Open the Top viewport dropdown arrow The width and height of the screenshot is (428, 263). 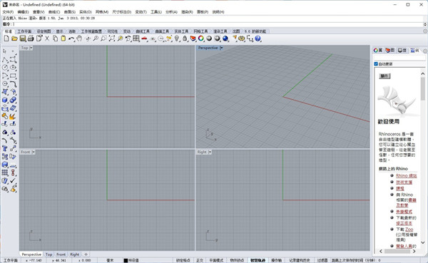pyautogui.click(x=31, y=48)
